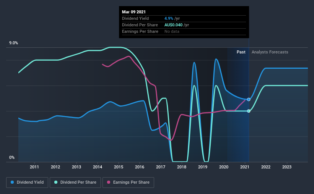This screenshot has width=314, height=194.
Task: Click the 2015 x-axis year label
Action: pyautogui.click(x=119, y=167)
